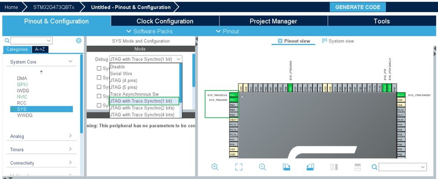Viewport: 438px width, 179px height.
Task: Click the STM32G473QBTx breadcrumb
Action: pyautogui.click(x=54, y=7)
